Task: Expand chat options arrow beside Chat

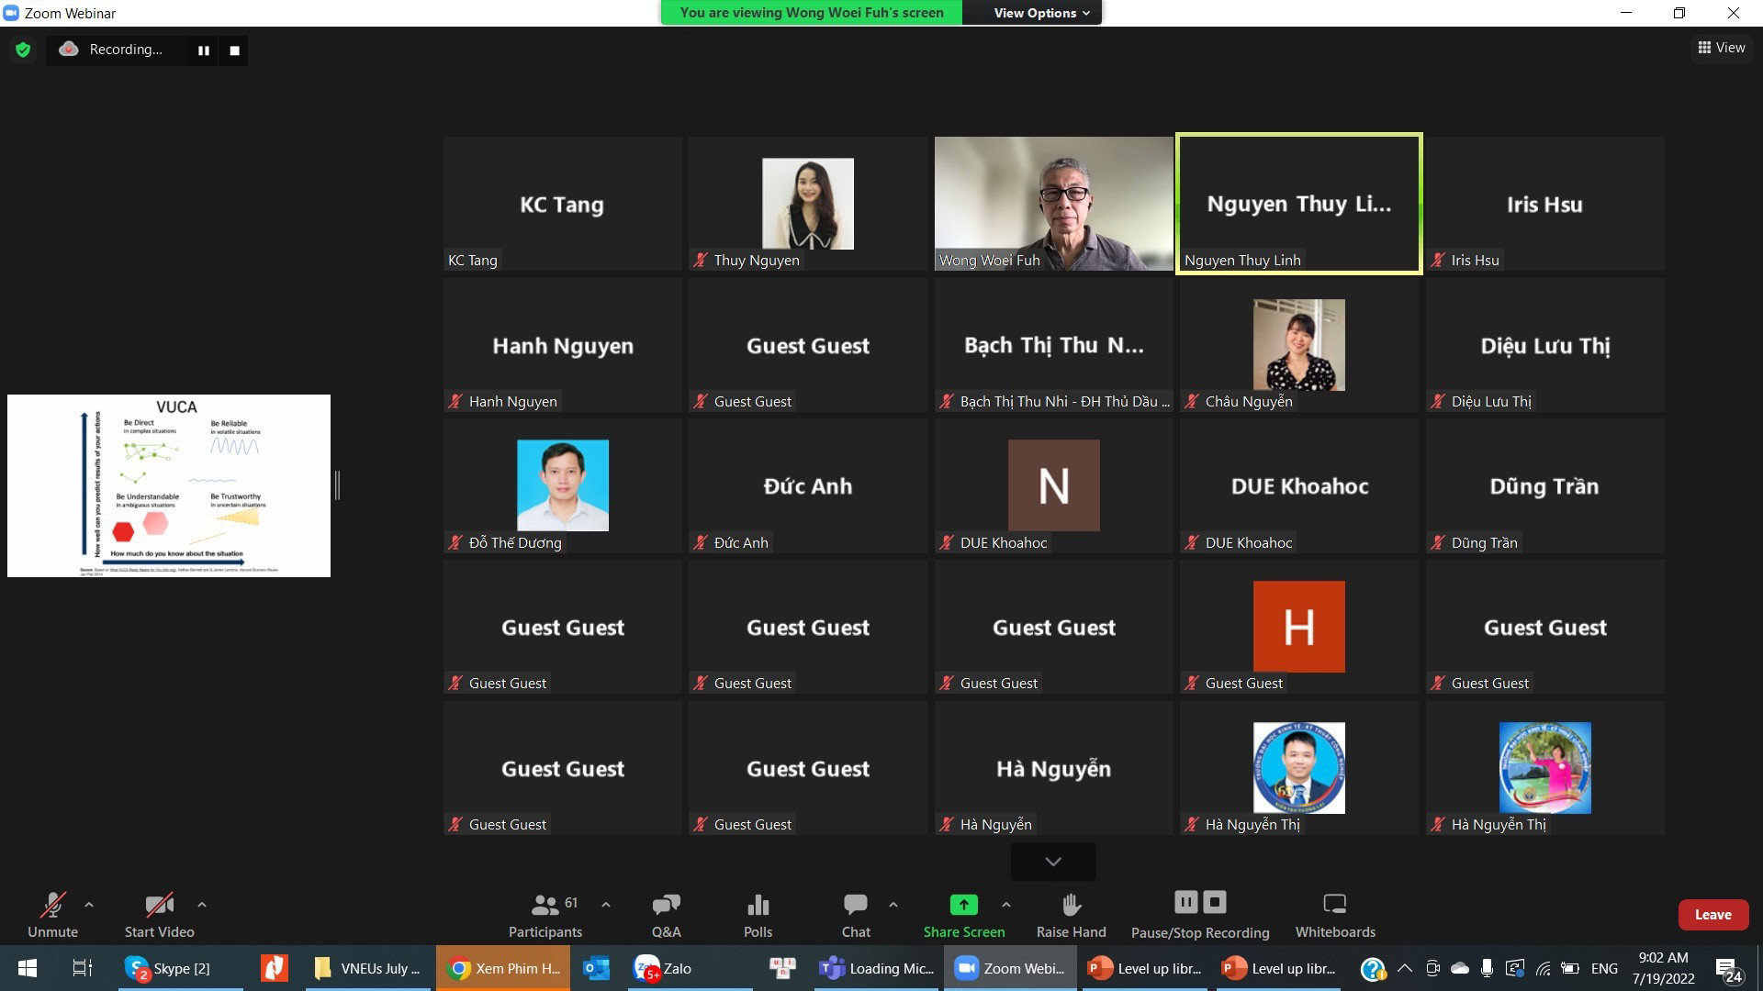Action: pyautogui.click(x=893, y=905)
